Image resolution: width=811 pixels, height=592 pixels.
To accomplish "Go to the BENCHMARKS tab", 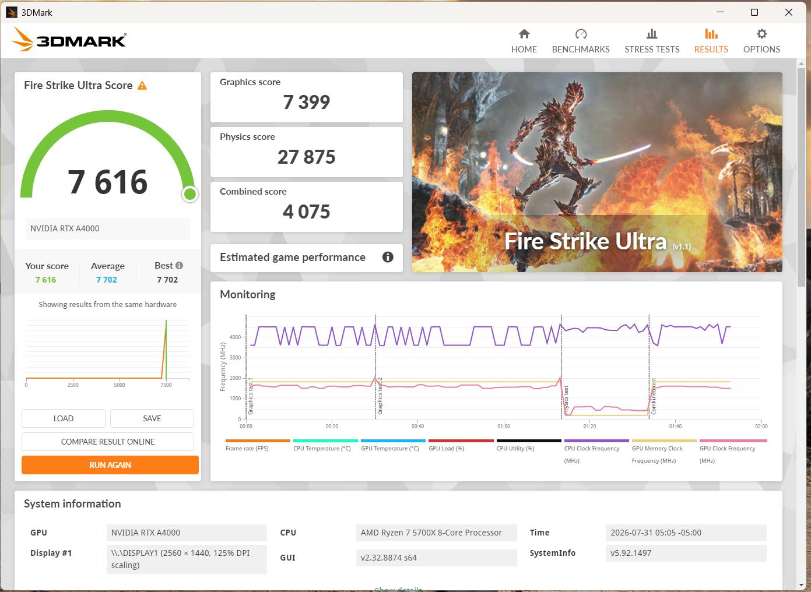I will [581, 41].
